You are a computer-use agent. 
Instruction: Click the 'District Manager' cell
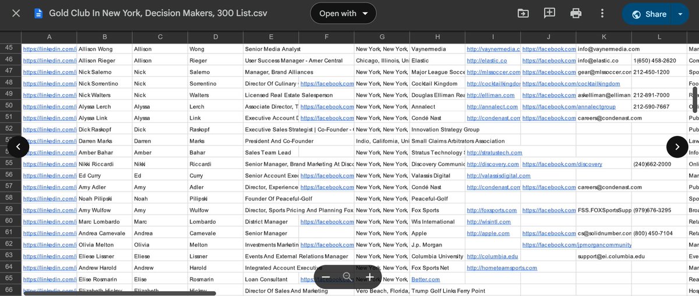coord(271,222)
